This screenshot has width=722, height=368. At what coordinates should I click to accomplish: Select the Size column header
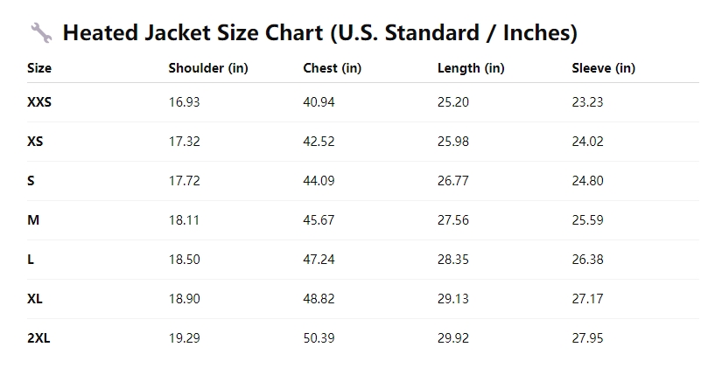pyautogui.click(x=39, y=68)
